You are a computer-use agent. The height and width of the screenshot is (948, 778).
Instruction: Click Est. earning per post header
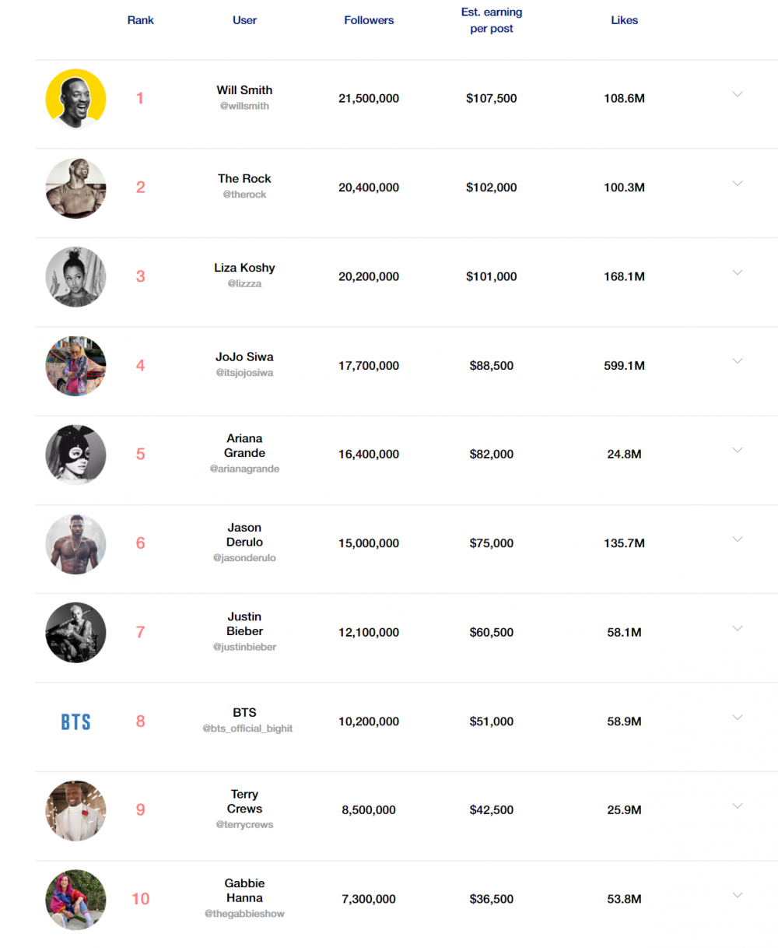click(x=492, y=20)
